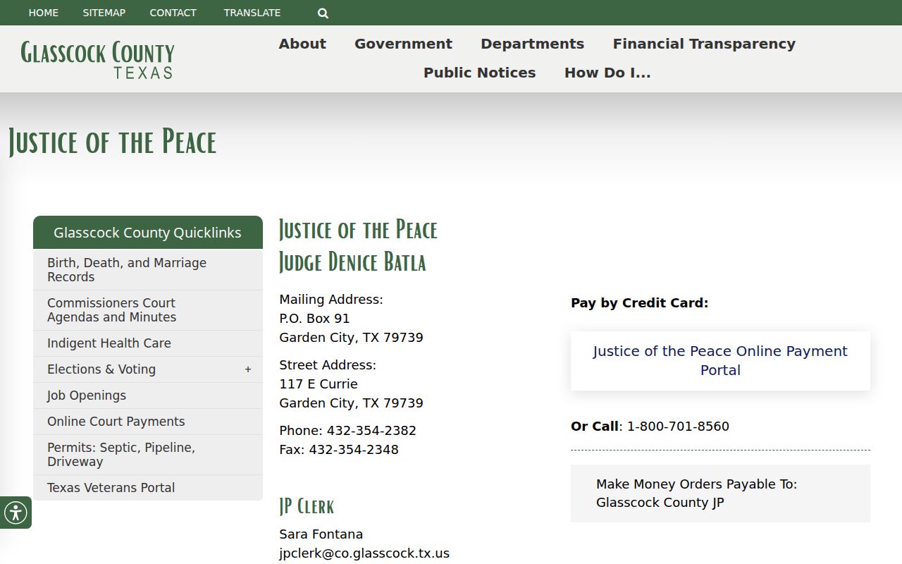This screenshot has width=902, height=564.
Task: Open Justice of the Peace Online Payment Portal
Action: tap(720, 360)
